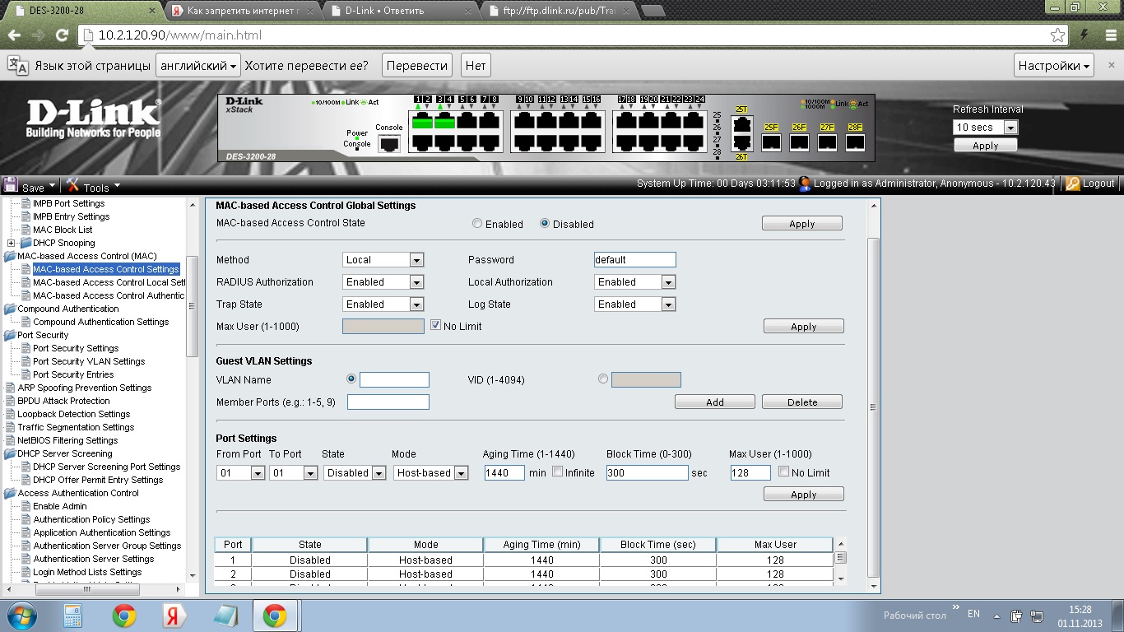
Task: Click the DHCP Snooping folder icon
Action: [x=26, y=243]
